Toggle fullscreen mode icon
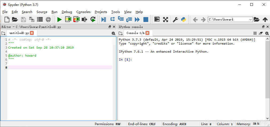Viewport: 270px width, 127px height. click(166, 20)
